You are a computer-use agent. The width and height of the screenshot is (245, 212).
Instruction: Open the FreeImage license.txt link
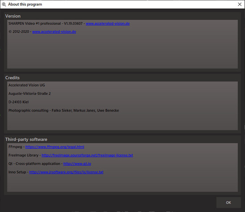pos(87,155)
